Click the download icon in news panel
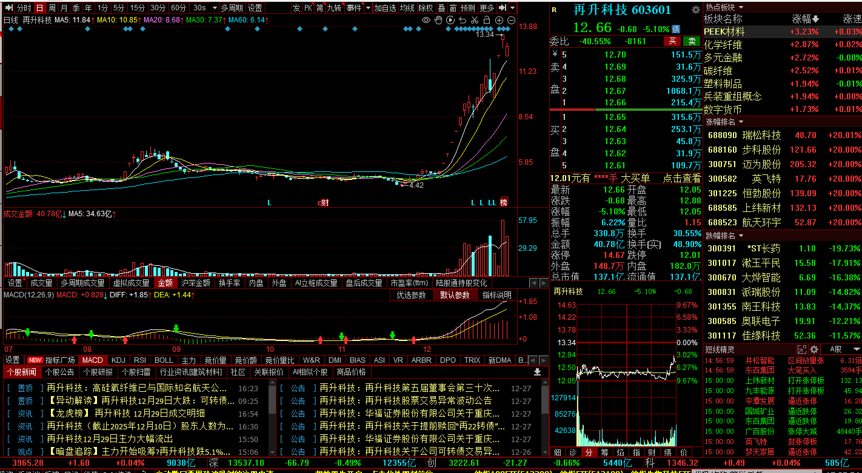Image resolution: width=862 pixels, height=473 pixels. (x=537, y=372)
